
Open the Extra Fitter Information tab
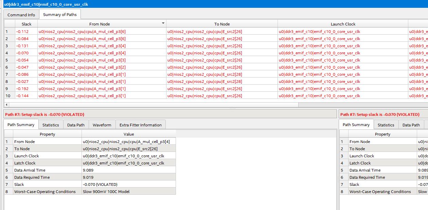tap(141, 125)
